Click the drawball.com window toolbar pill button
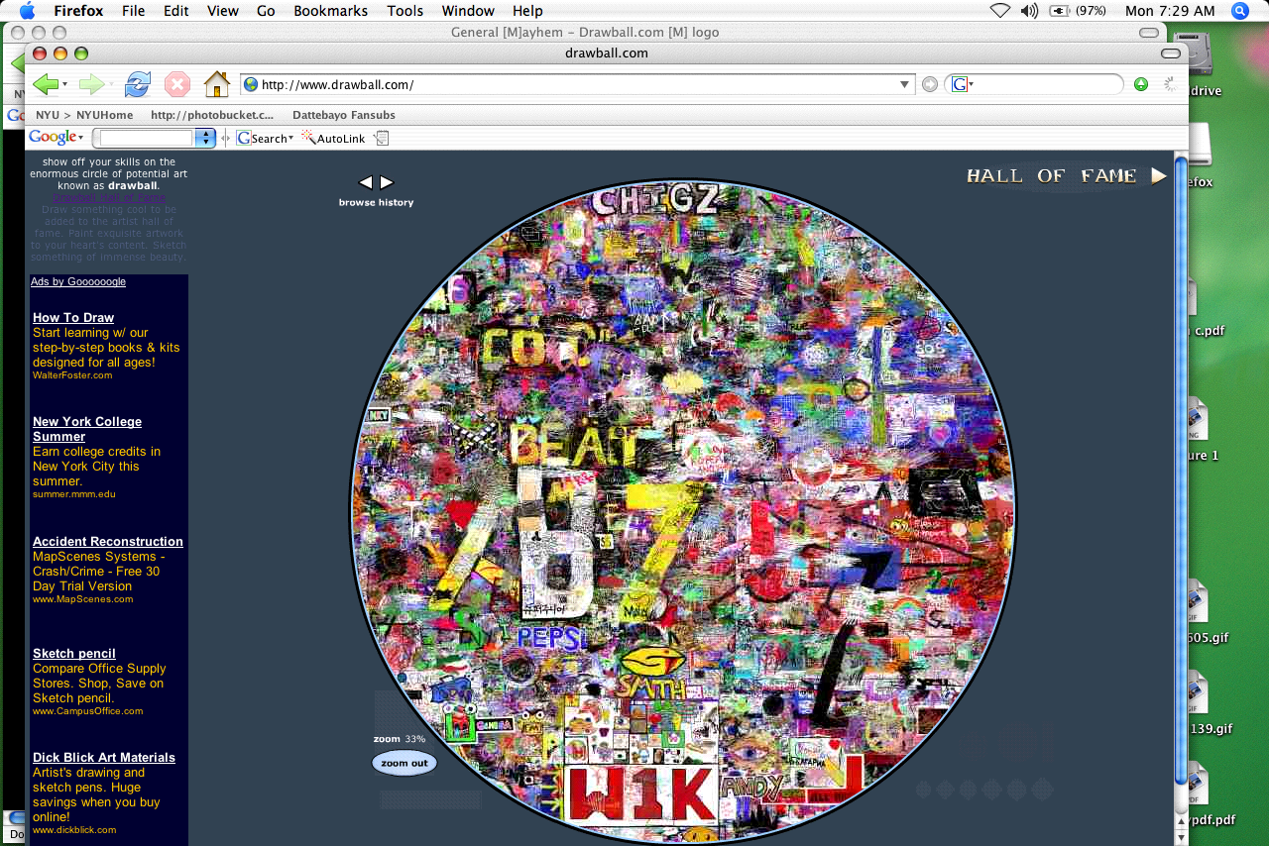Viewport: 1269px width, 846px height. tap(1171, 53)
